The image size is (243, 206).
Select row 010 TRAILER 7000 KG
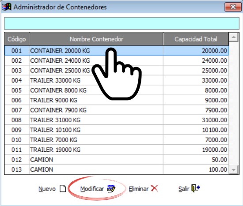click(117, 140)
